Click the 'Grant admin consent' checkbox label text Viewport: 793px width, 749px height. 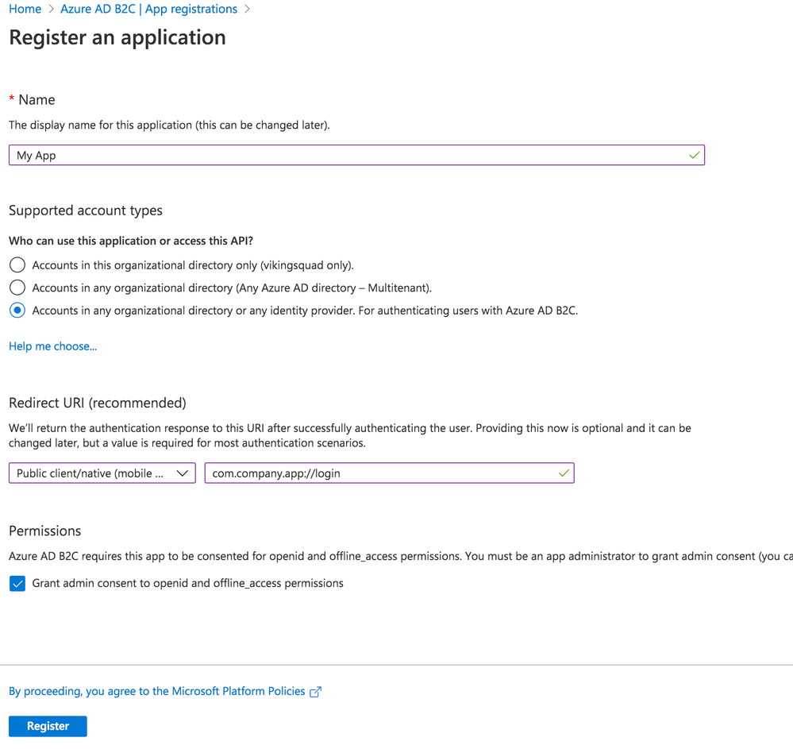coord(187,583)
